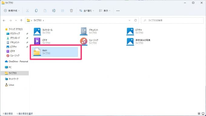Open the 新規作成 dropdown
The width and height of the screenshot is (206, 116).
tap(12, 11)
